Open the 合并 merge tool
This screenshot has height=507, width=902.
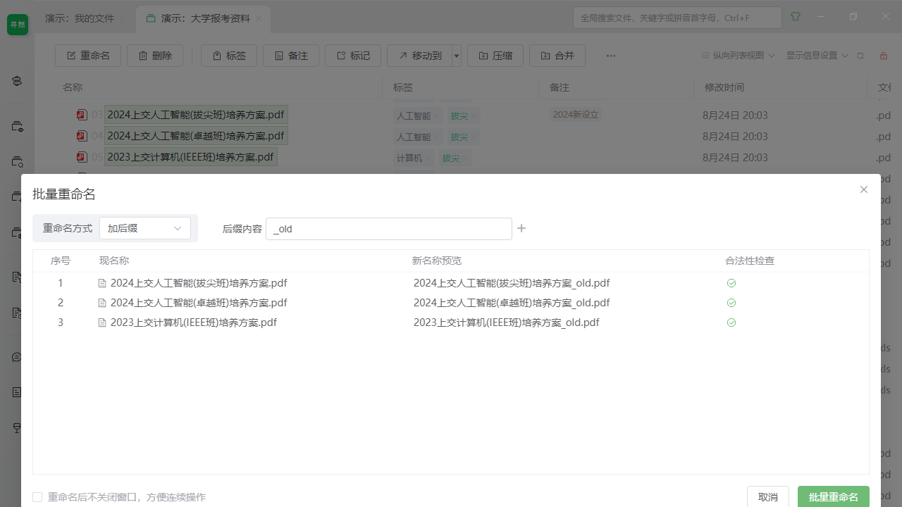pyautogui.click(x=557, y=56)
